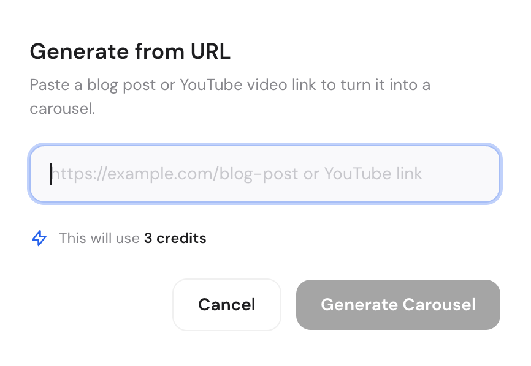
Task: Select the https://example.com placeholder text box
Action: click(x=265, y=174)
